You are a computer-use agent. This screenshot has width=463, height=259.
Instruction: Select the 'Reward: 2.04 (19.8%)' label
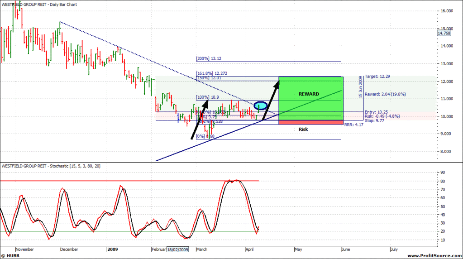385,94
